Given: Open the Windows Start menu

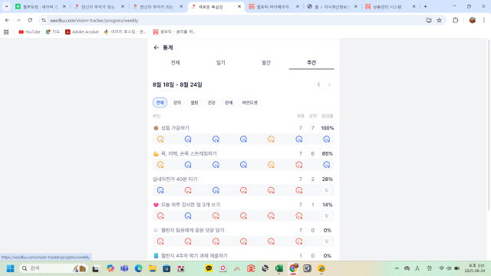Looking at the screenshot, I should (10, 268).
